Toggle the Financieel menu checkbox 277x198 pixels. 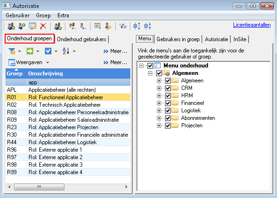click(x=168, y=103)
